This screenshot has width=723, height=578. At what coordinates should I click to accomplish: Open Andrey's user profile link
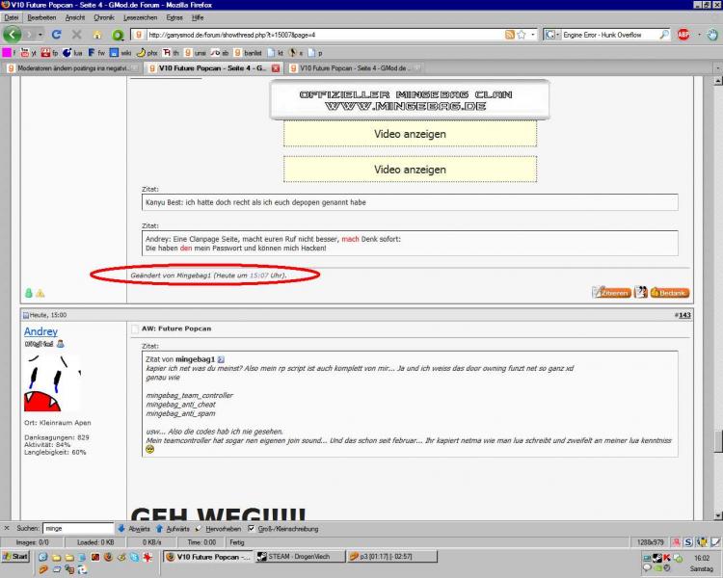40,330
